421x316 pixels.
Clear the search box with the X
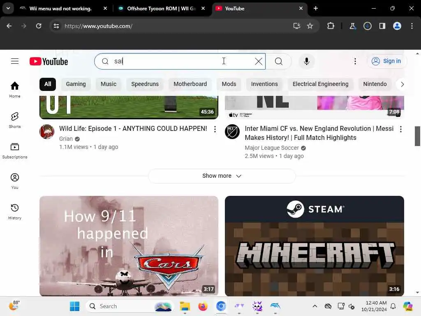pyautogui.click(x=259, y=61)
